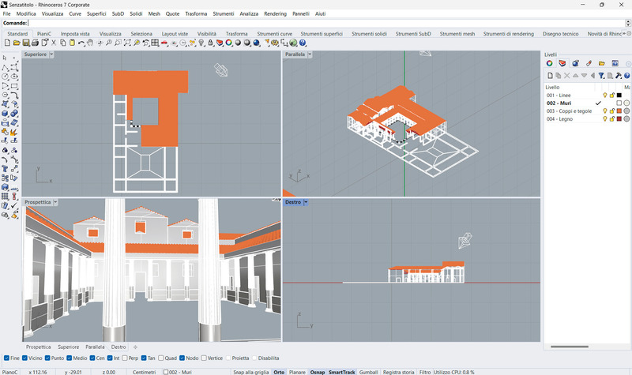Enable the Vertice osnap checkbox

204,358
